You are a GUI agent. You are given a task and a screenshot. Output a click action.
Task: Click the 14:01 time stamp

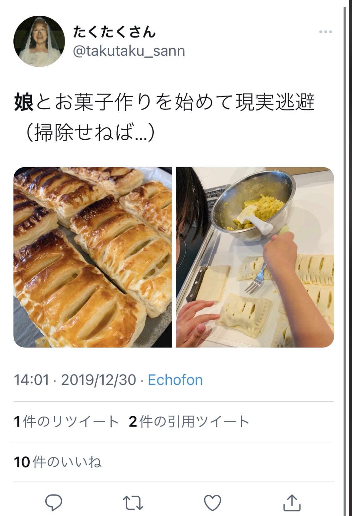[32, 380]
